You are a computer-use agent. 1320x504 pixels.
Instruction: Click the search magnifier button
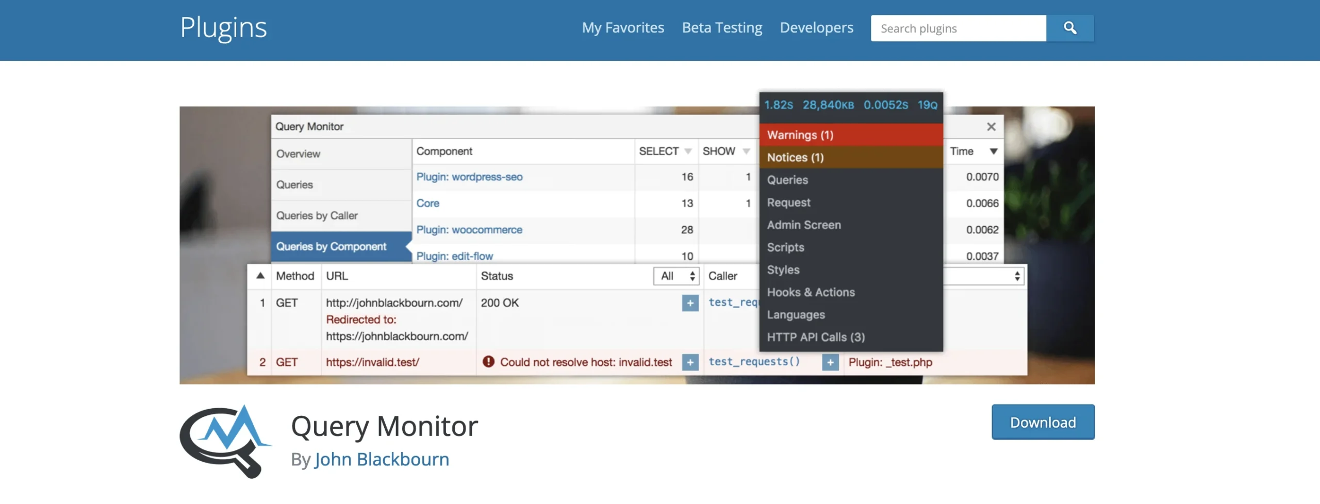coord(1070,28)
